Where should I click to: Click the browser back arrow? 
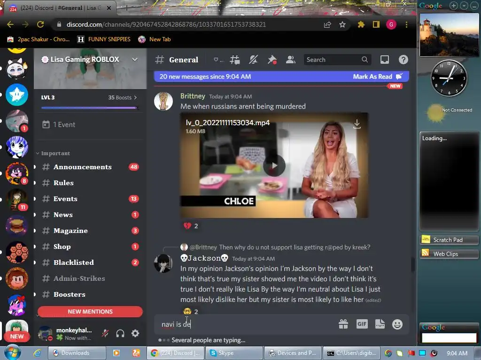coord(10,24)
